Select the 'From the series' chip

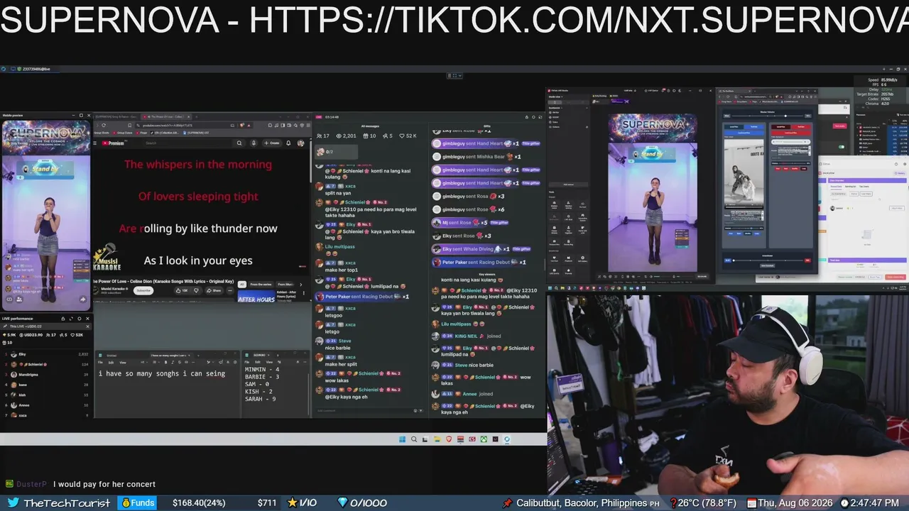[x=261, y=285]
